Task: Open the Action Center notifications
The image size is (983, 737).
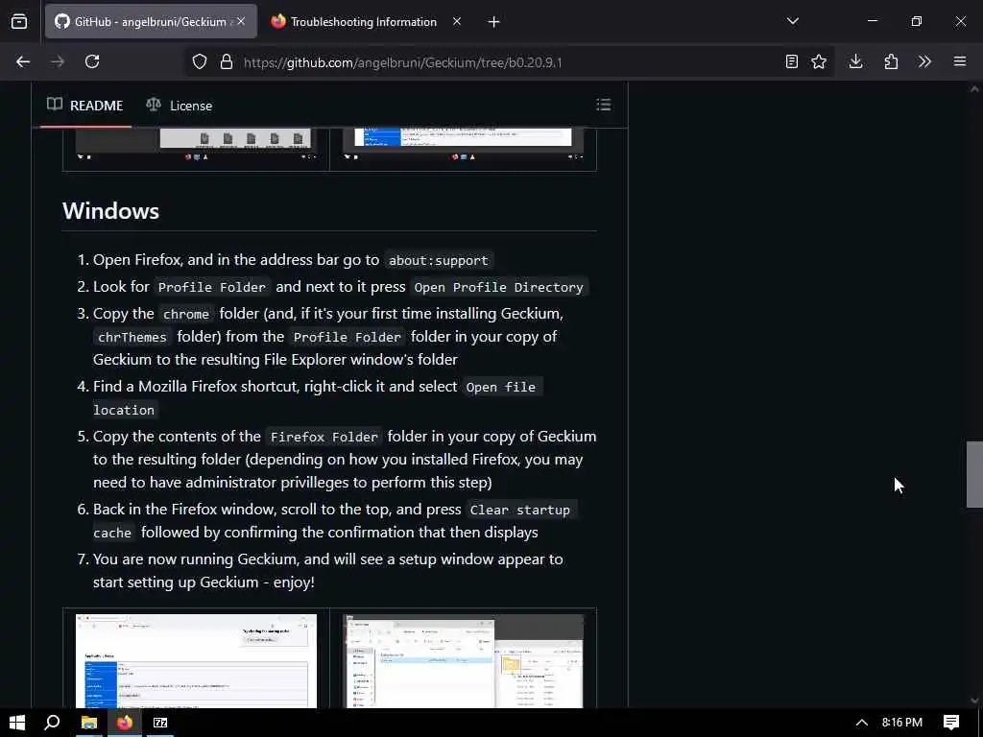Action: coord(951,723)
